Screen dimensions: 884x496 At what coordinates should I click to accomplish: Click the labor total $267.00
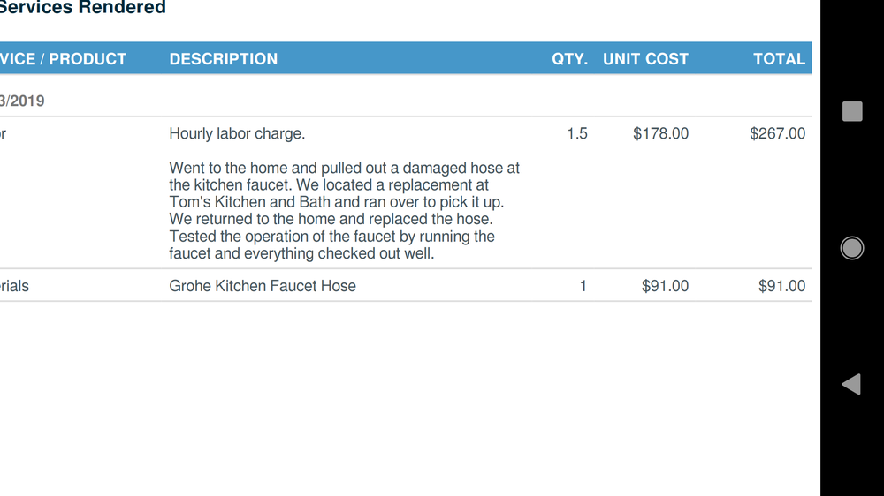pyautogui.click(x=777, y=134)
